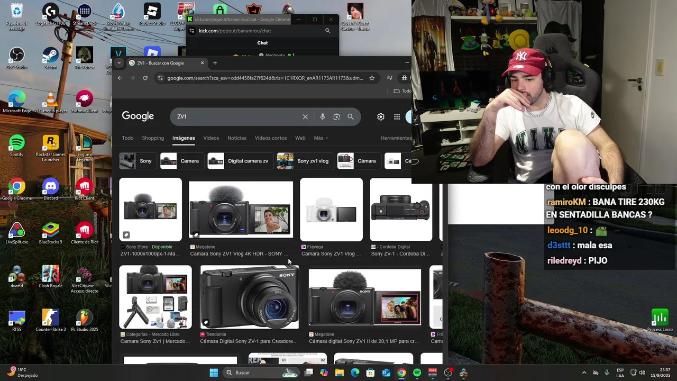Open Process Lasso desktop icon

[660, 321]
